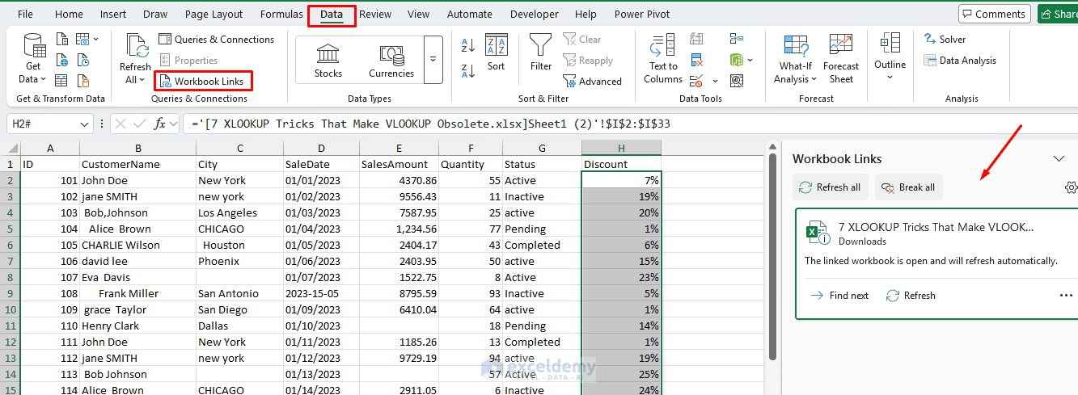Viewport: 1078px width, 395px height.
Task: Select the Currencies data type
Action: [x=391, y=60]
